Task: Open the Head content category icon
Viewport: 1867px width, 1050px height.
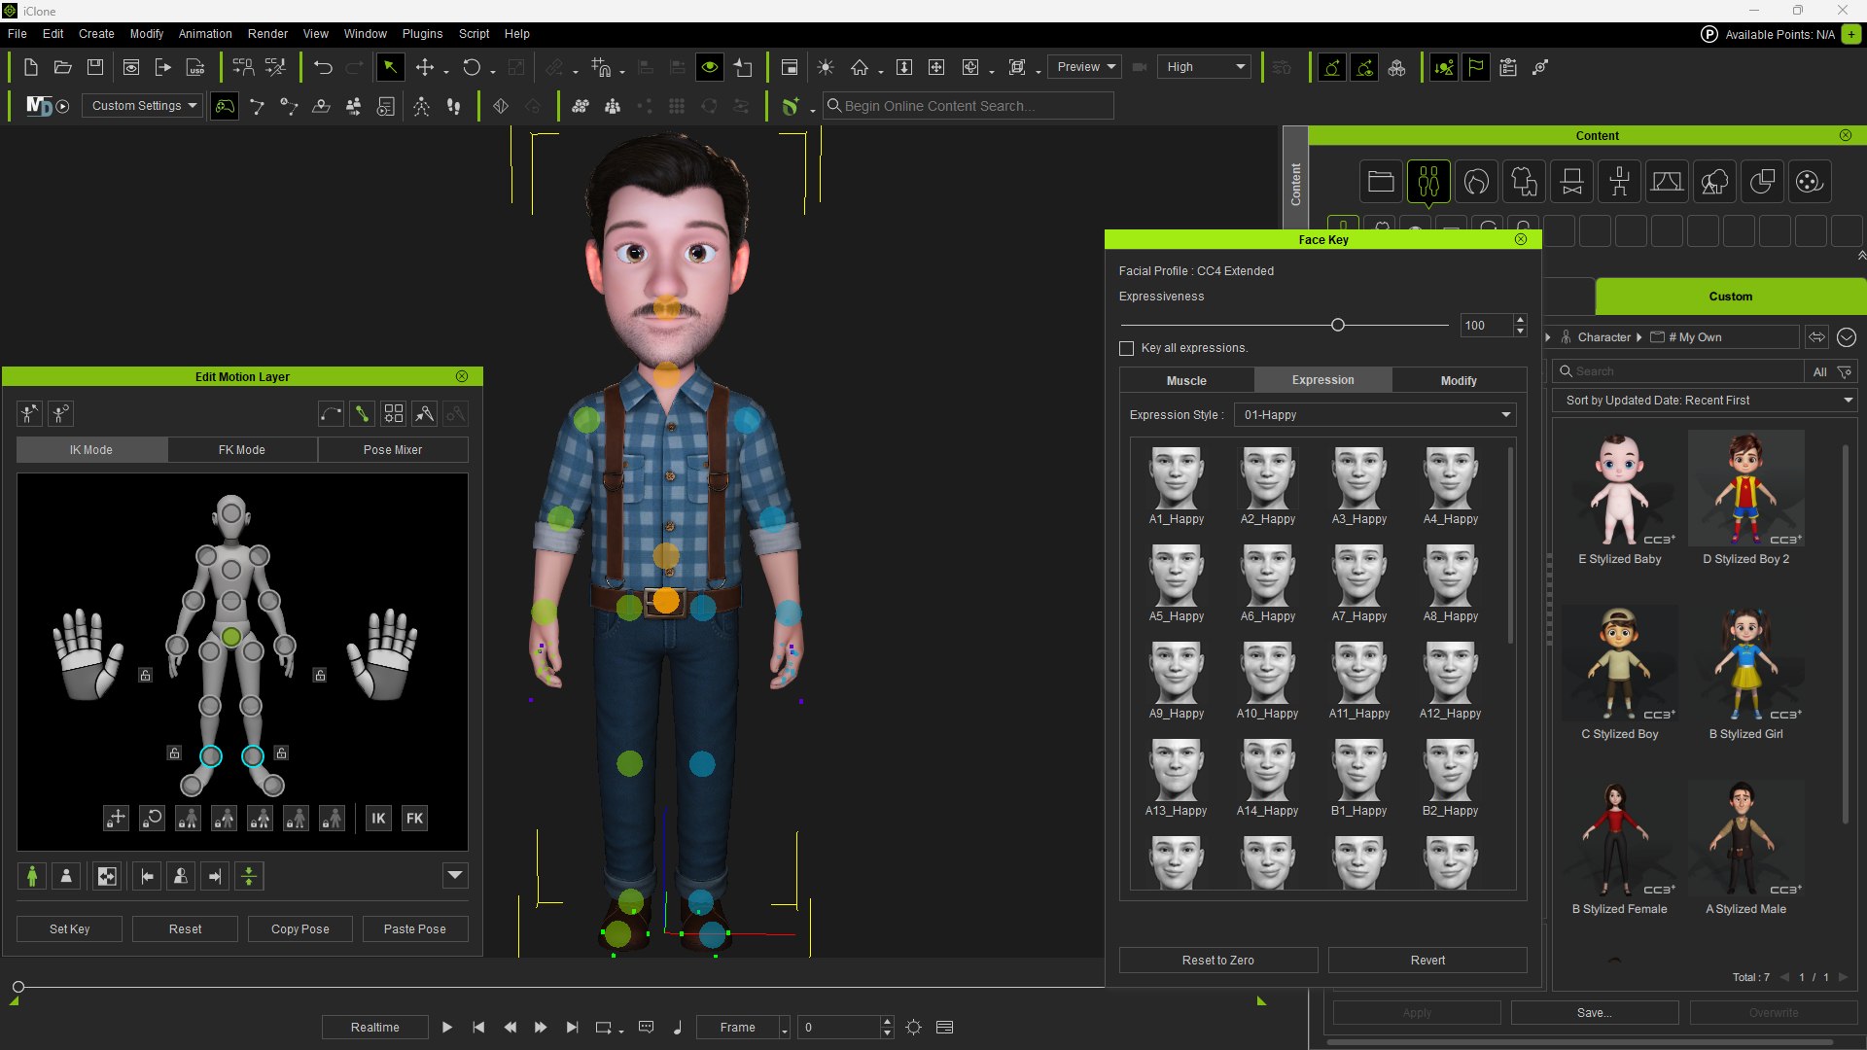Action: pyautogui.click(x=1476, y=182)
